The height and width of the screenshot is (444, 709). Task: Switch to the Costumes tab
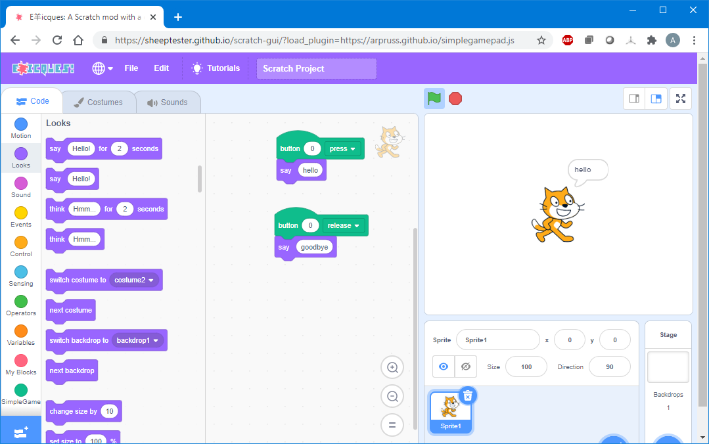[x=99, y=102]
